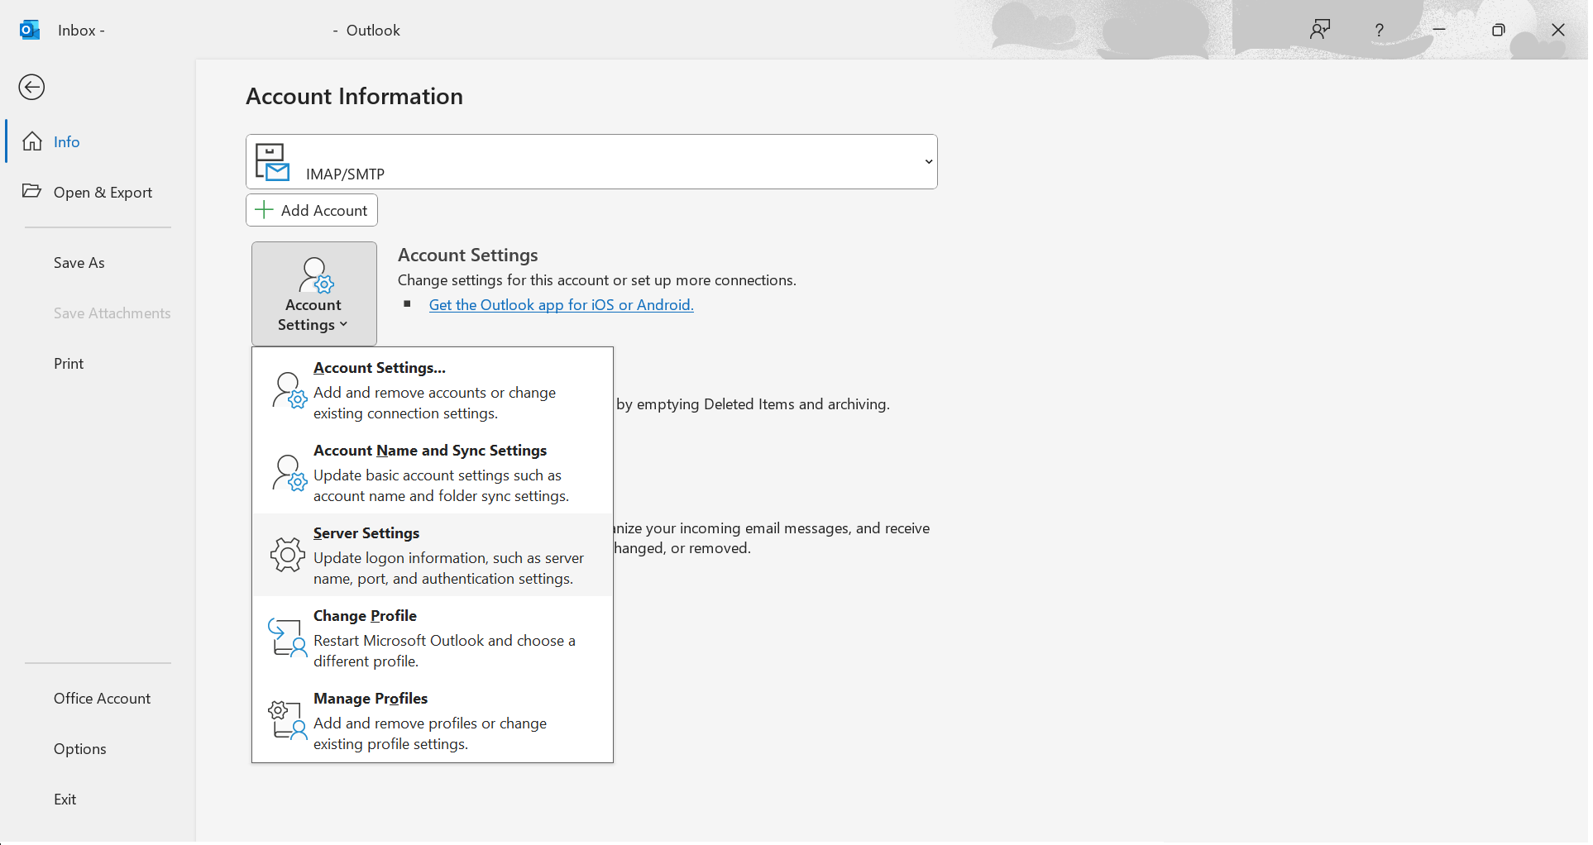Open the Open & Export tab
The width and height of the screenshot is (1593, 845).
98,192
